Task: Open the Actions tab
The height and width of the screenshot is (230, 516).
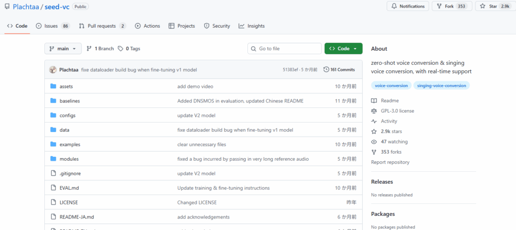Action: tap(148, 26)
